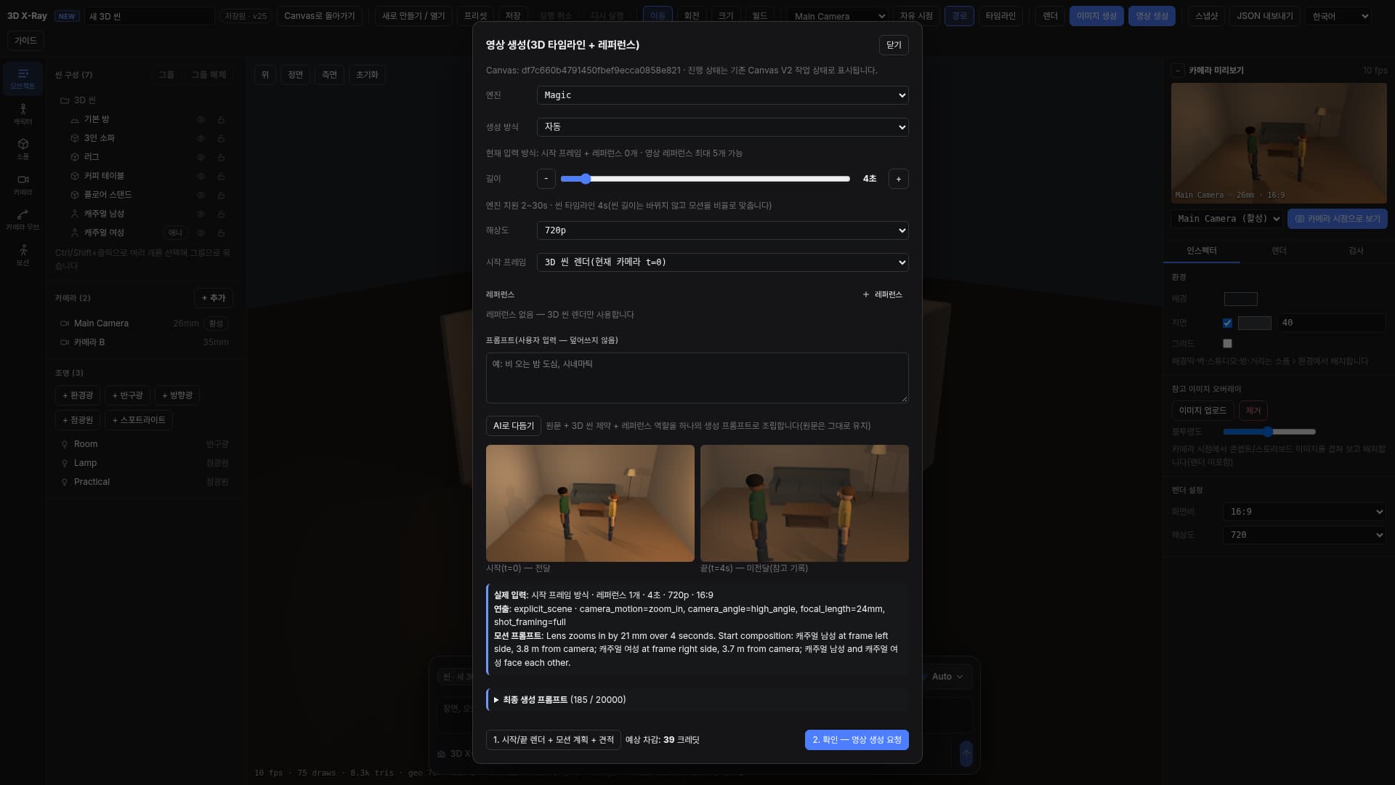Click the 시작(t=0) render thumbnail

(590, 503)
